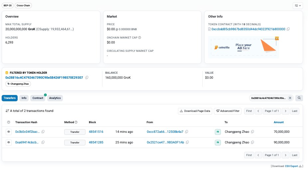Toggle the transfer sort order icon

point(7,111)
